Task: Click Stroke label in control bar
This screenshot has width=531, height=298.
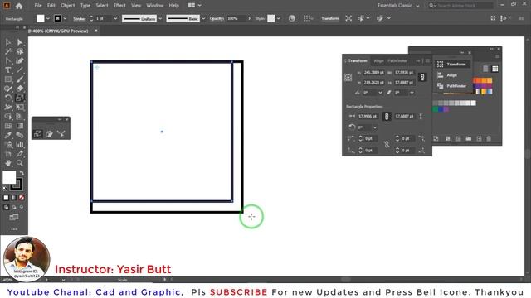Action: (x=80, y=19)
